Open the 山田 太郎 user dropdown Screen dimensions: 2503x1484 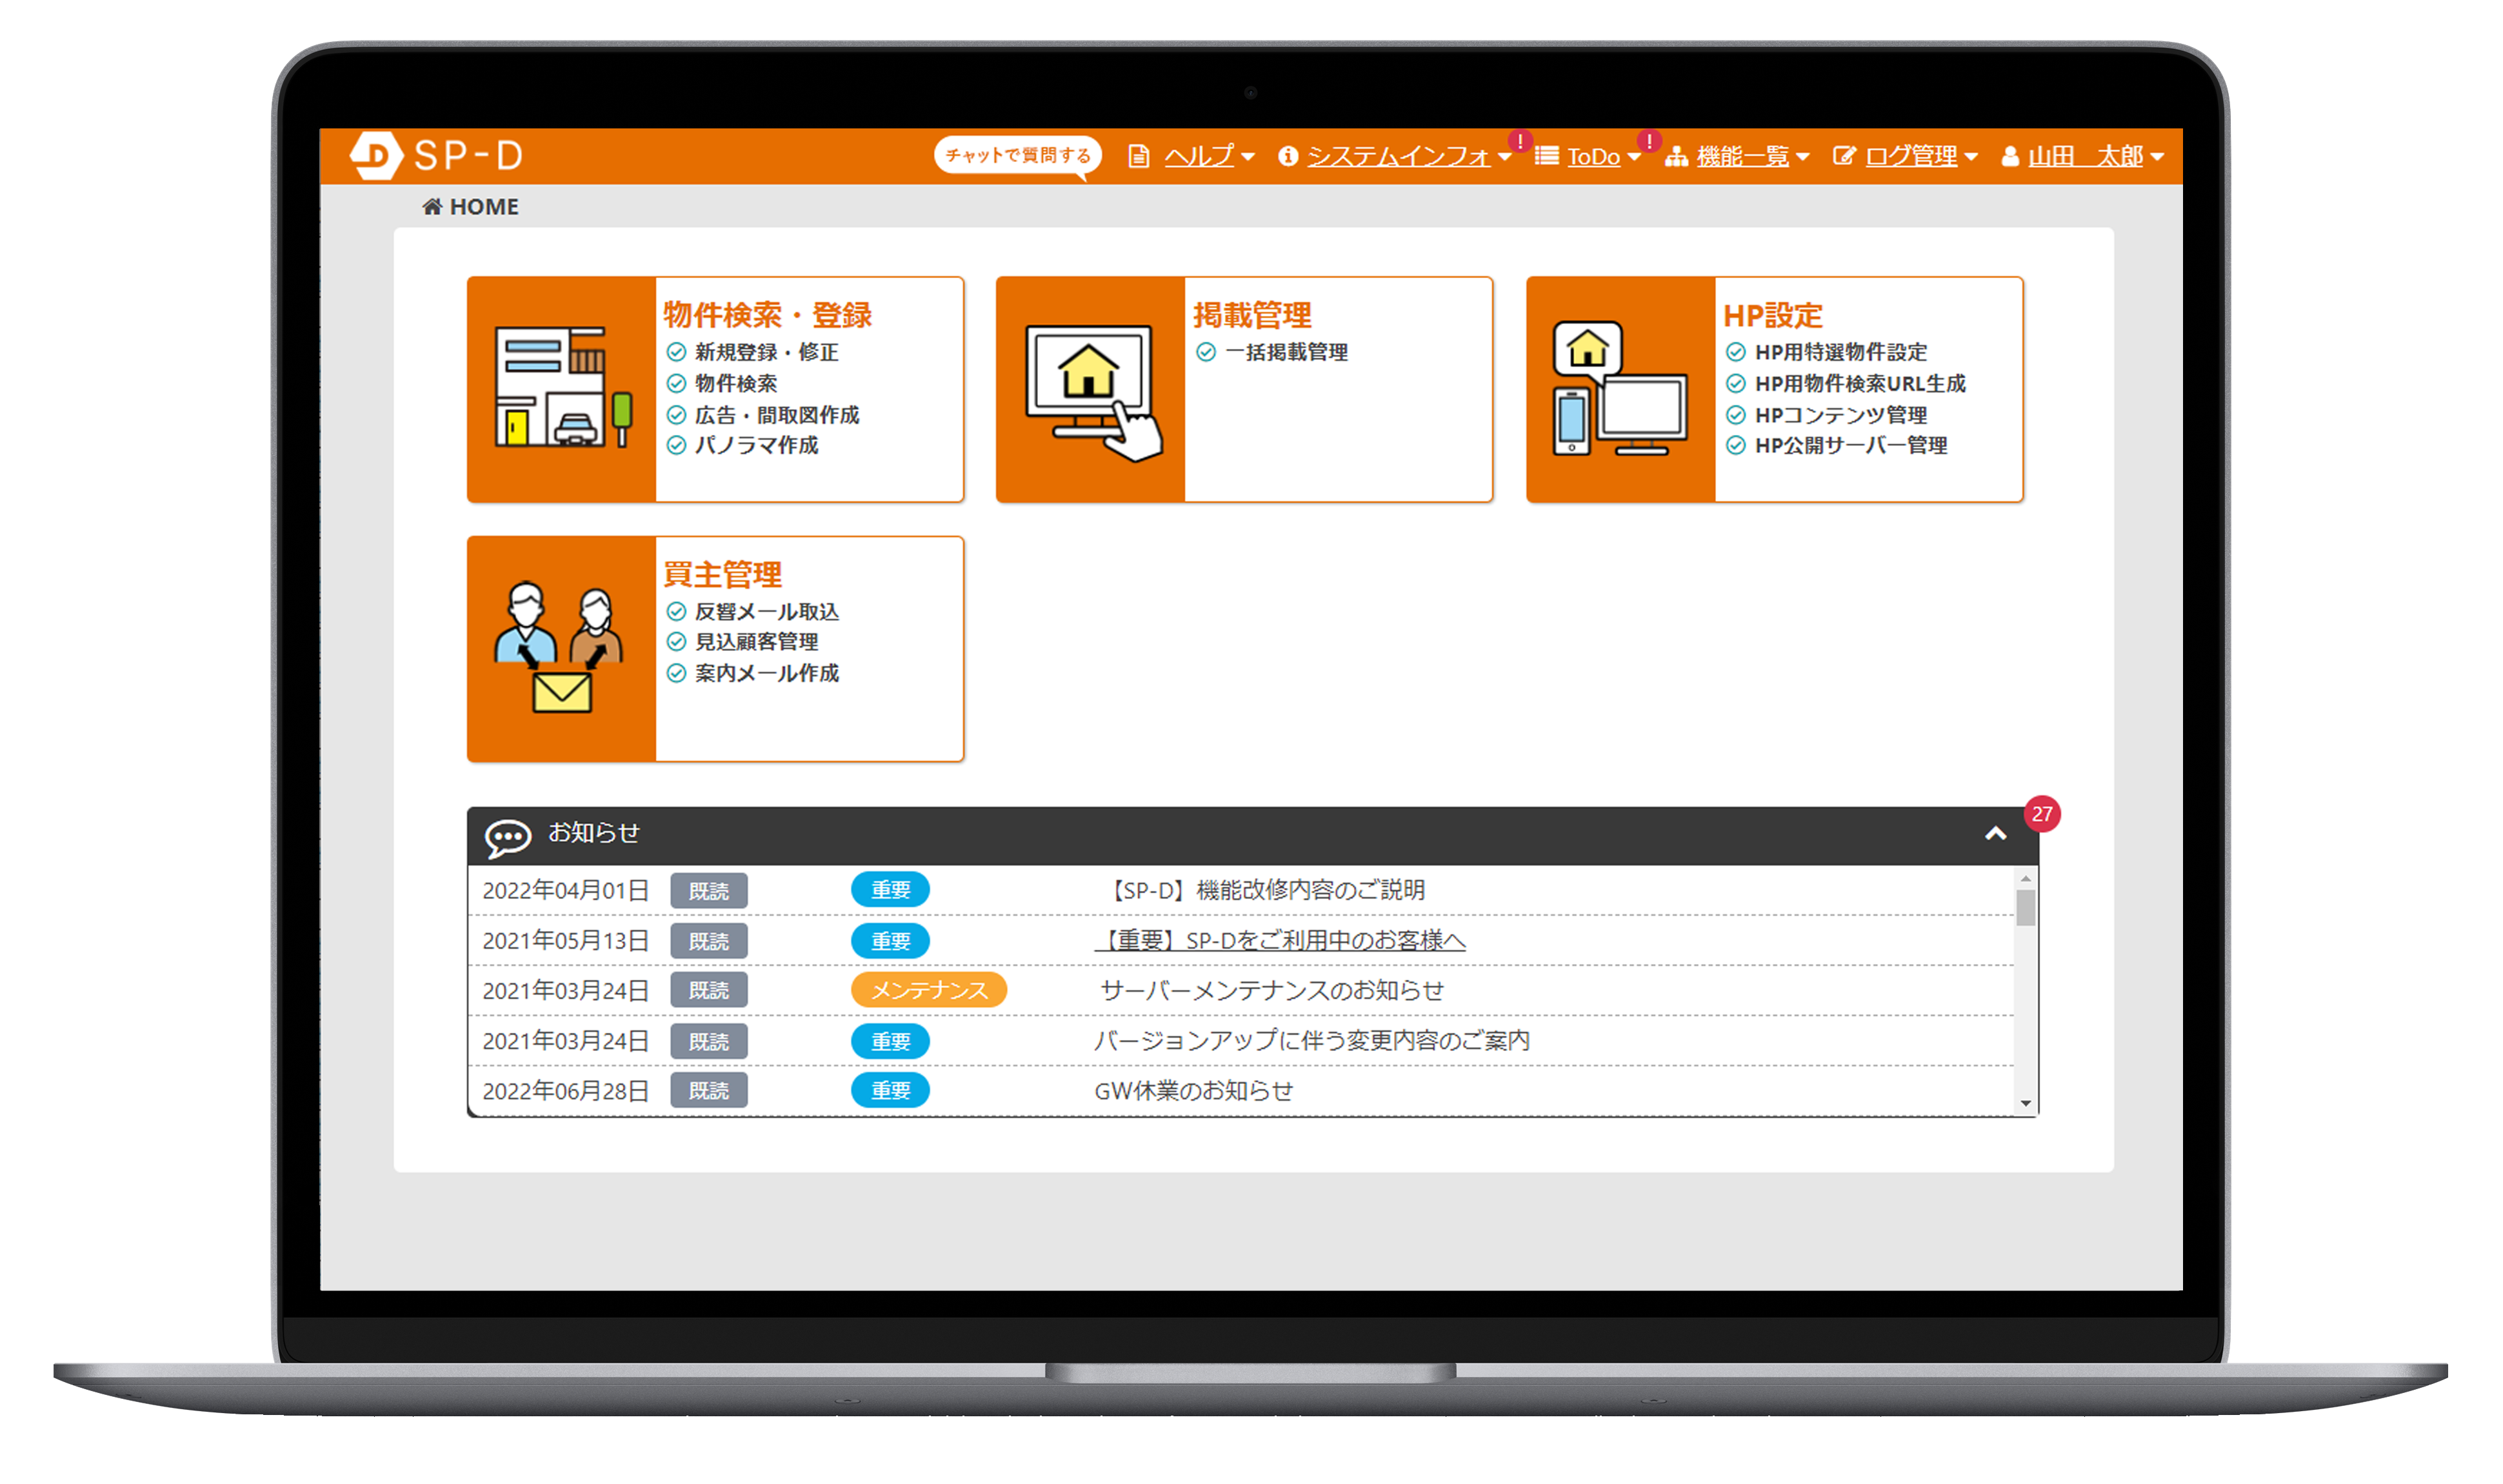coord(2085,156)
